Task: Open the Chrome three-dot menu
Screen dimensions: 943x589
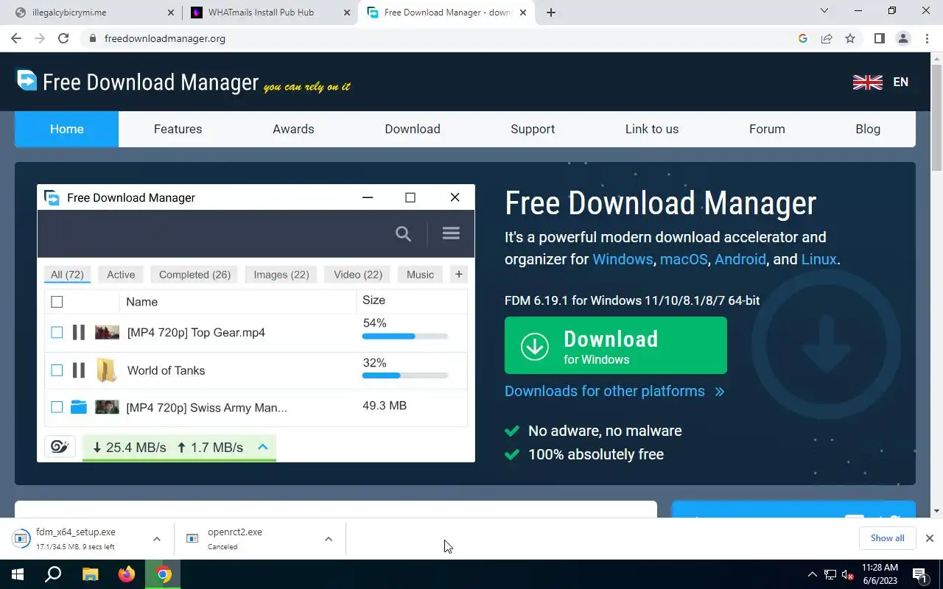Action: coord(927,38)
